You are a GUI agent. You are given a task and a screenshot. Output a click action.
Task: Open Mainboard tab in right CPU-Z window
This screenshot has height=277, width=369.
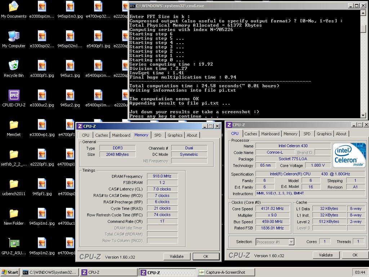pos(270,134)
